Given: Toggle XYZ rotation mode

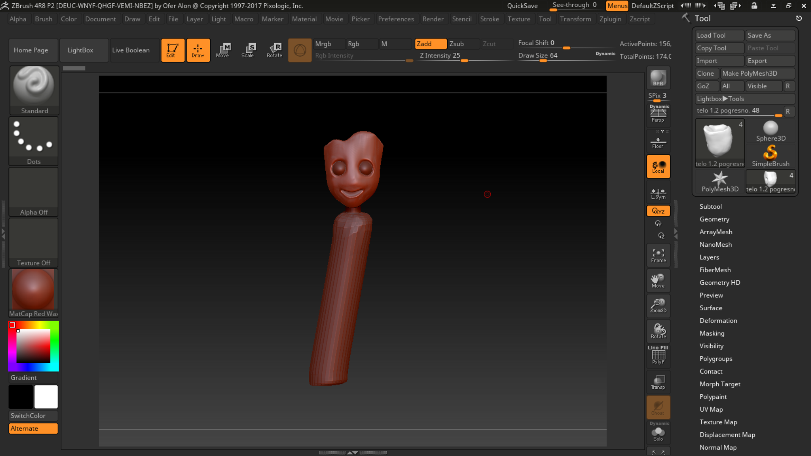Looking at the screenshot, I should (x=658, y=211).
